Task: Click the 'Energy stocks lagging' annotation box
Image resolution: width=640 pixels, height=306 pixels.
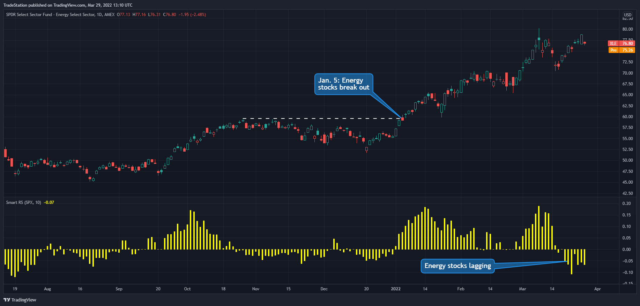Action: point(457,266)
